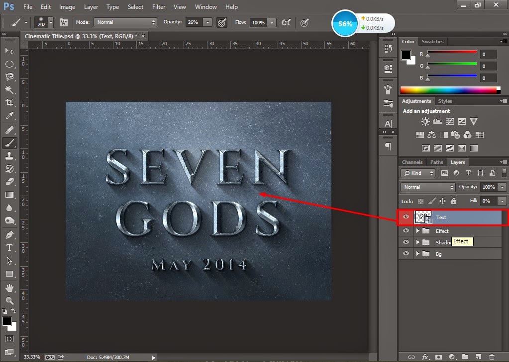Click the Create new layer icon

click(x=478, y=357)
